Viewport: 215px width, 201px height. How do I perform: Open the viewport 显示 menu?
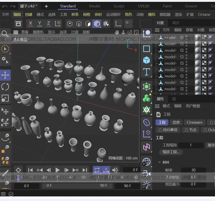pyautogui.click(x=52, y=32)
